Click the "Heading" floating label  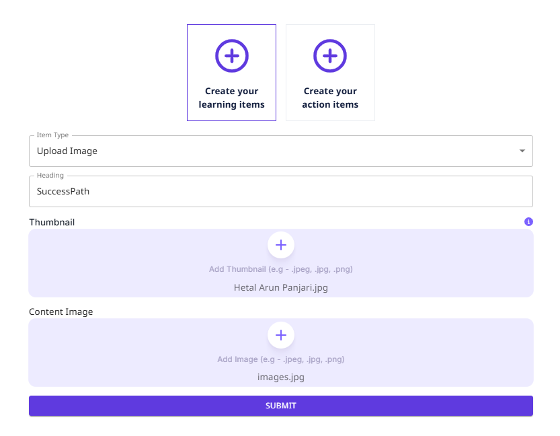coord(50,176)
